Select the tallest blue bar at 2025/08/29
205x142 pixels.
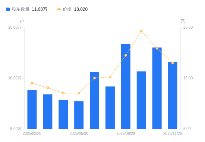pos(126,86)
